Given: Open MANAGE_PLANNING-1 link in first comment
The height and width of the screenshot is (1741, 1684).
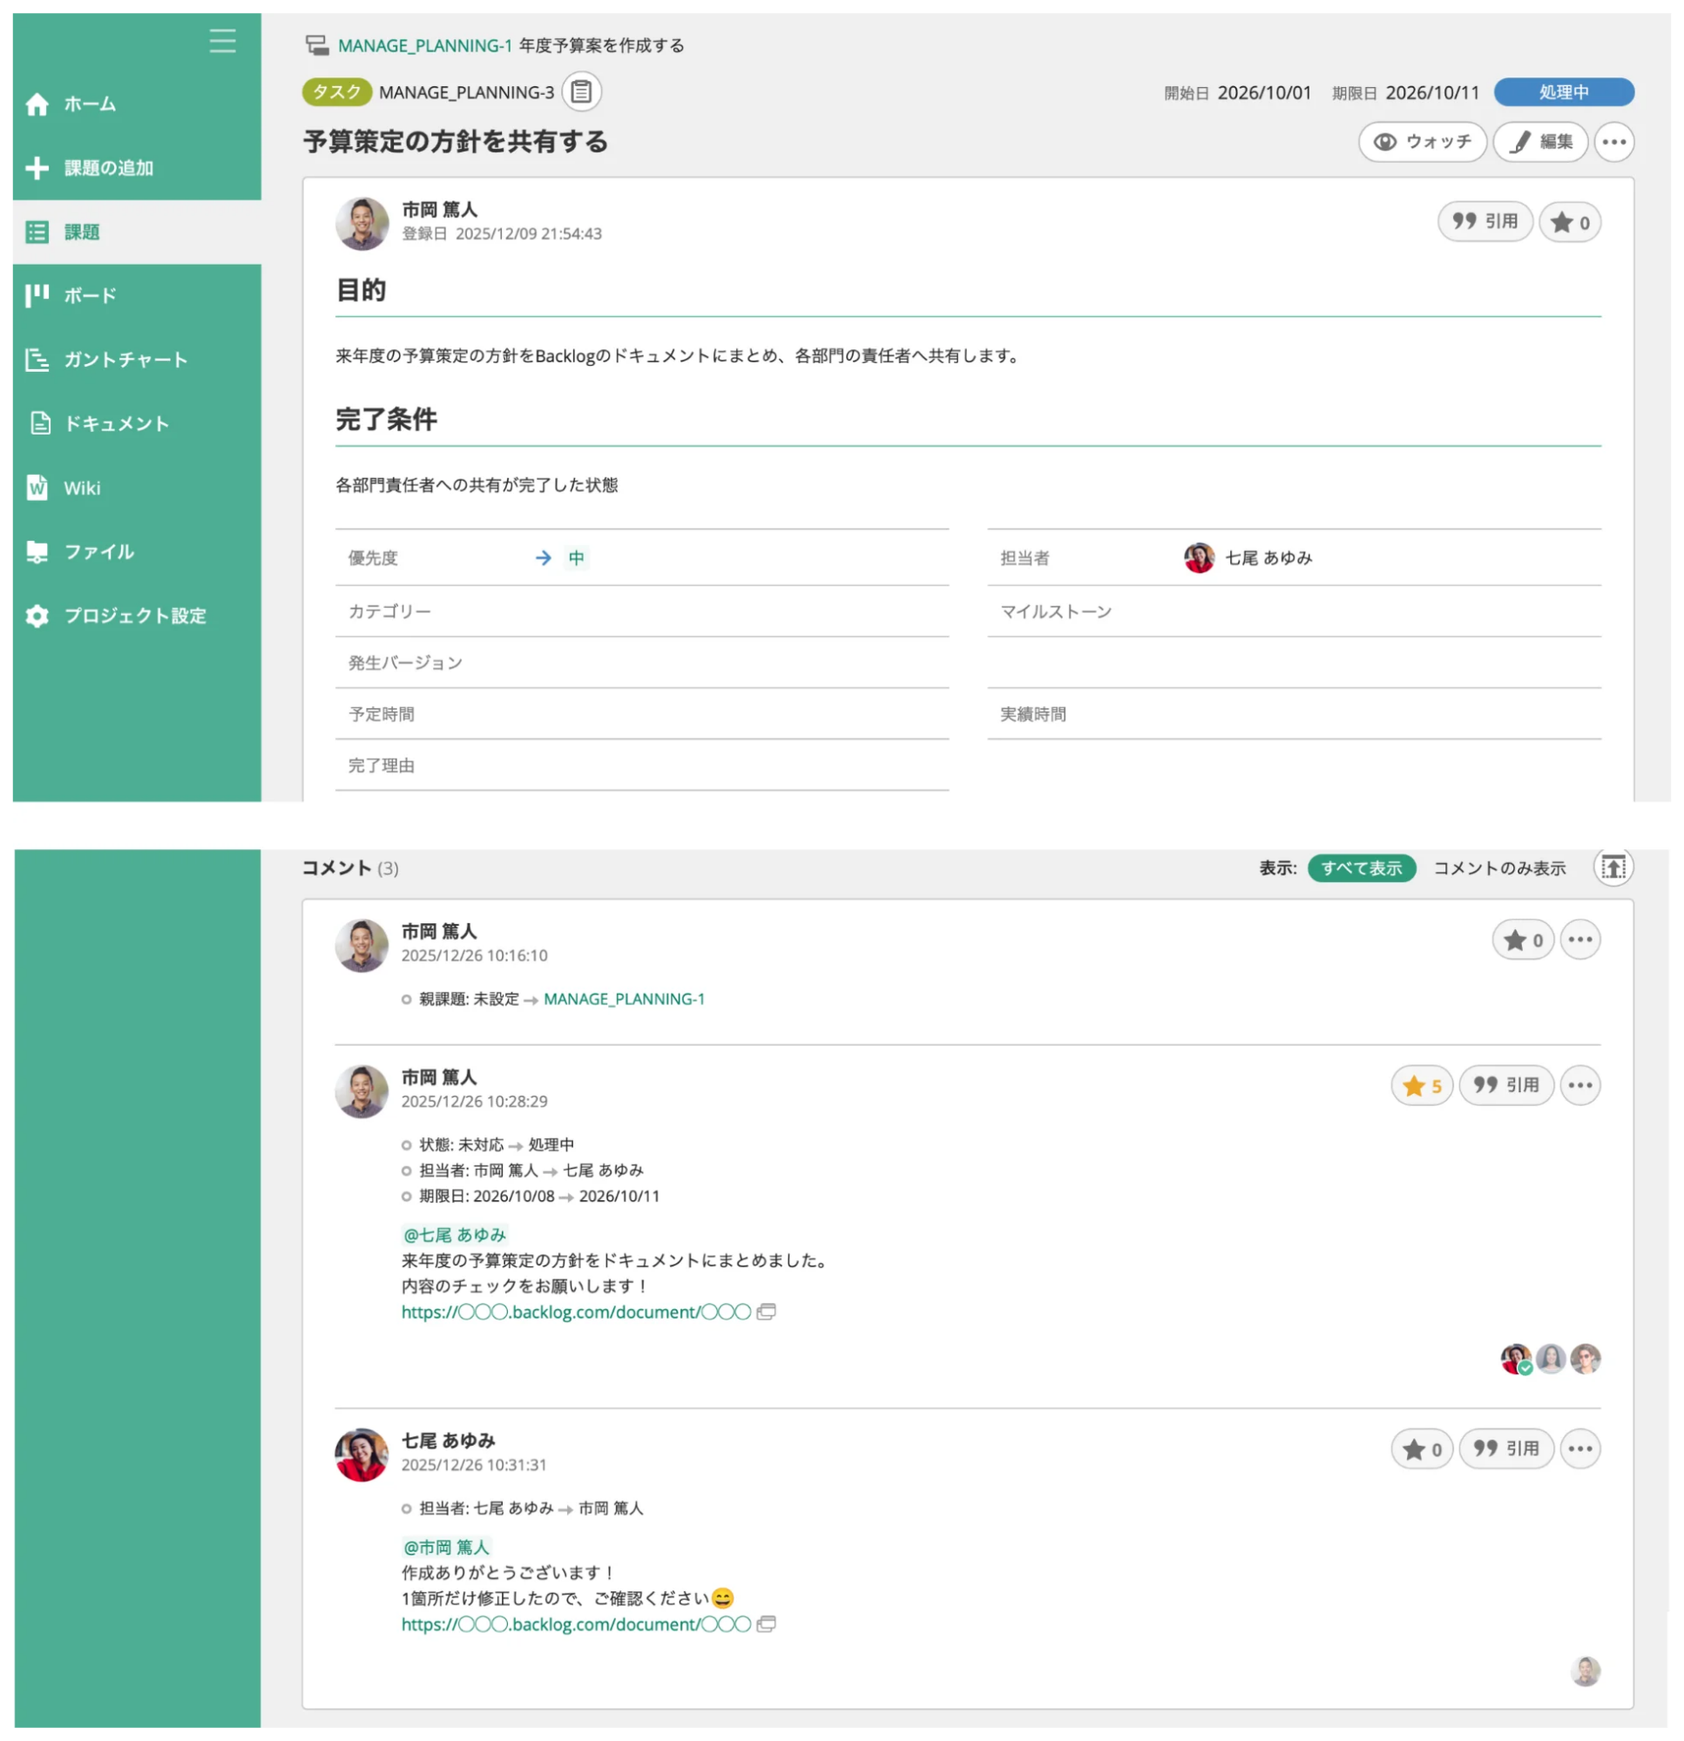Looking at the screenshot, I should [624, 999].
